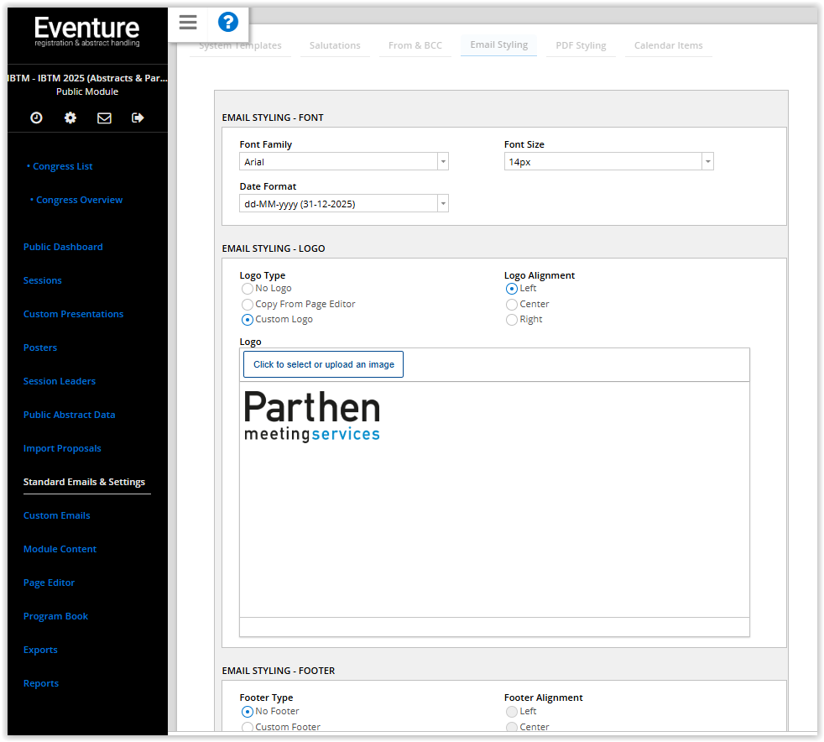The height and width of the screenshot is (742, 824).
Task: Click the IBTM 2025 congress title
Action: tap(87, 78)
